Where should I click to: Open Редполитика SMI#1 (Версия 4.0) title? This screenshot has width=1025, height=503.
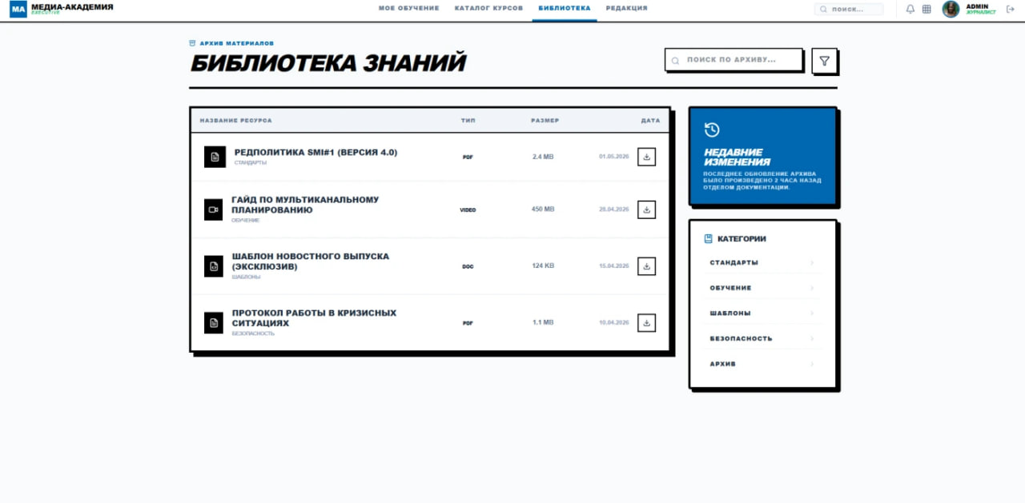pyautogui.click(x=316, y=152)
